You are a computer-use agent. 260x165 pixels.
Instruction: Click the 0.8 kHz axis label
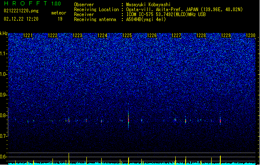click(x=3, y=115)
